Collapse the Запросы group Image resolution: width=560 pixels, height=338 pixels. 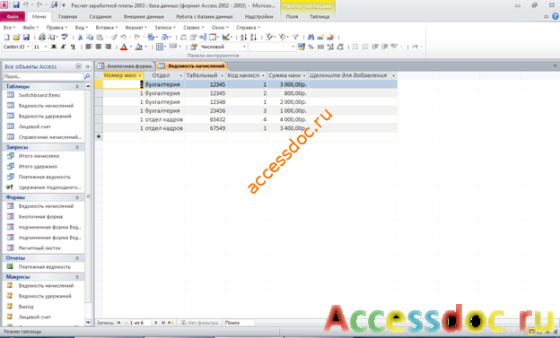click(77, 147)
